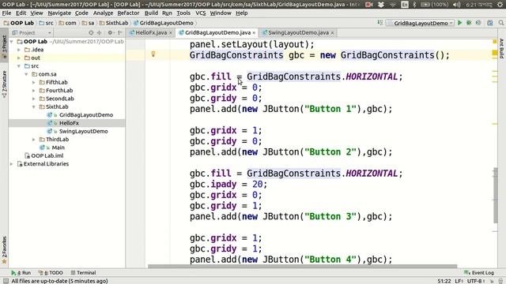Open Bluetooth indicator in system tray
Image resolution: width=506 pixels, height=284 pixels.
point(414,5)
